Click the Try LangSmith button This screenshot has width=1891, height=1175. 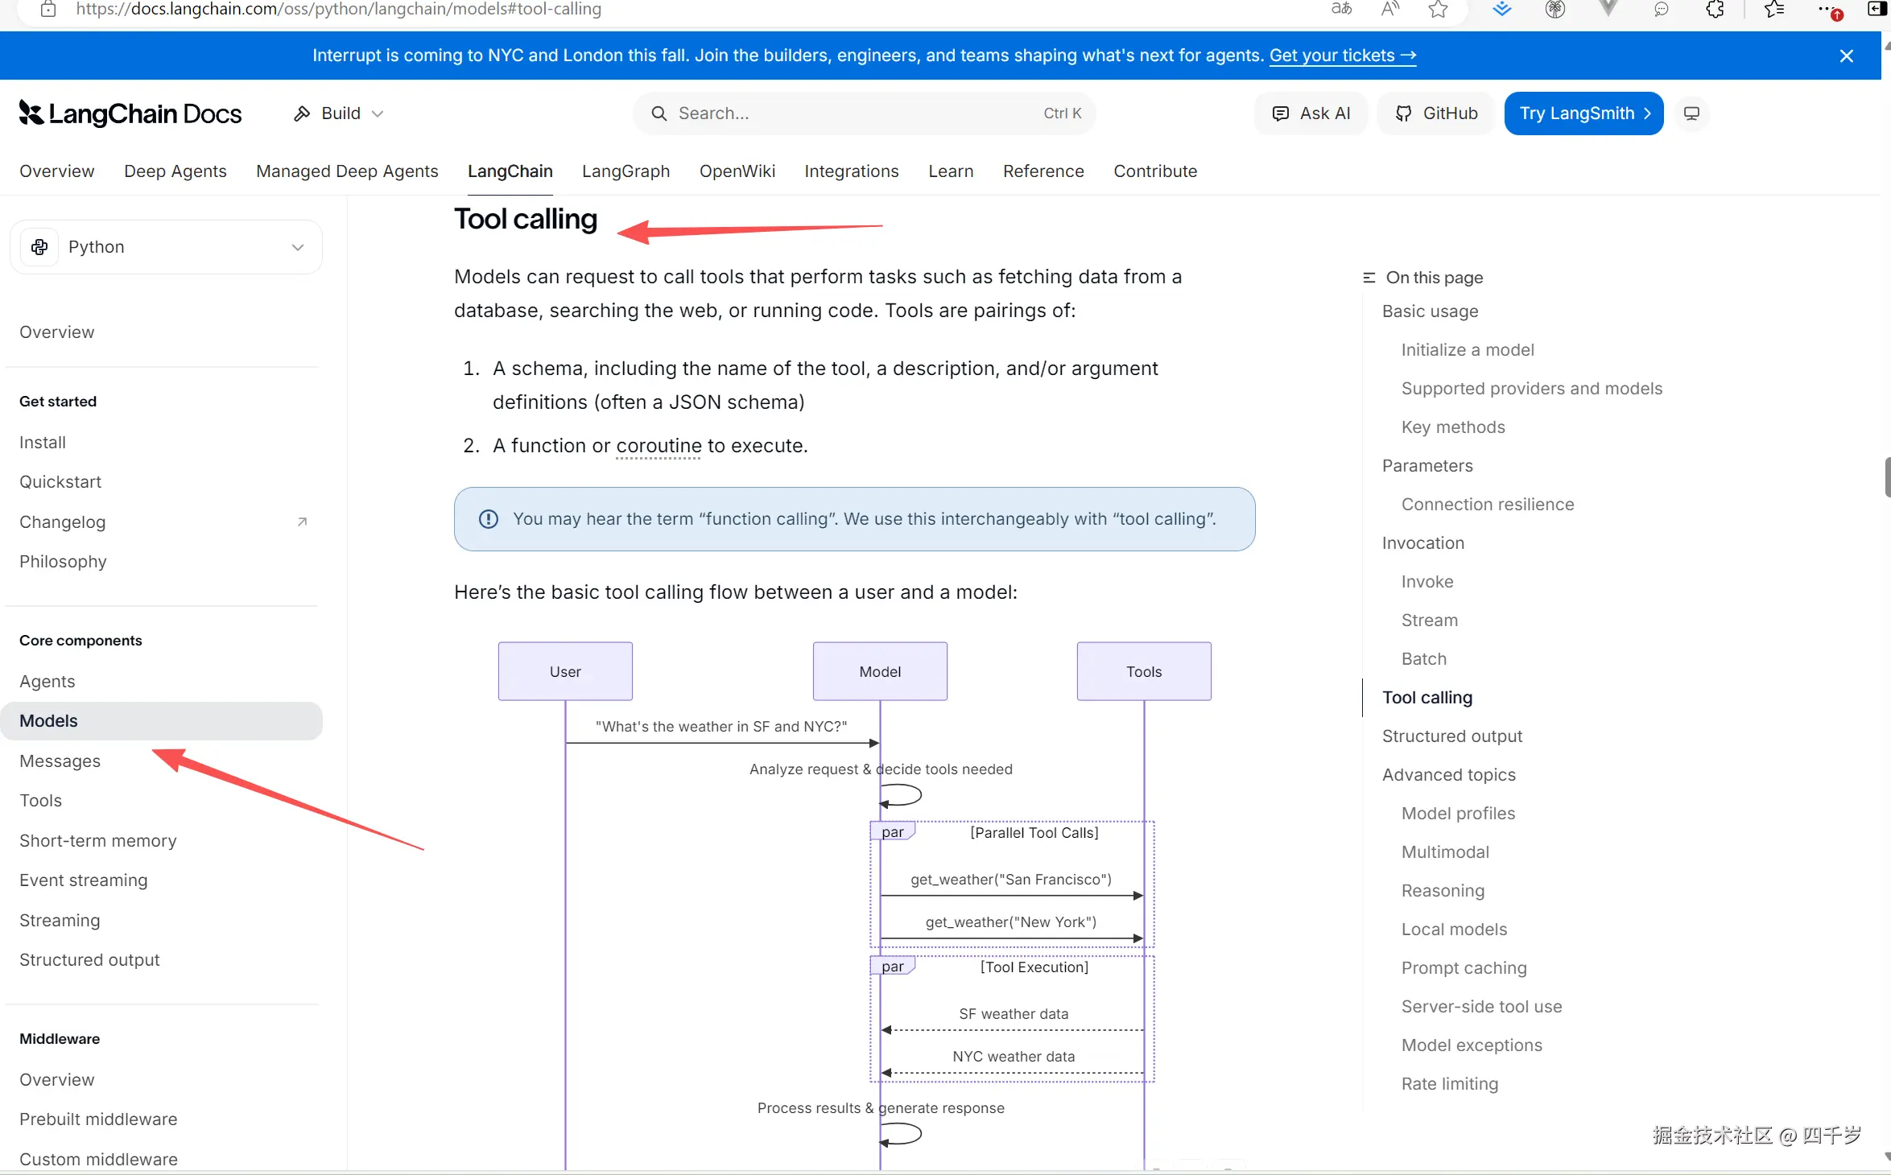[x=1583, y=113]
